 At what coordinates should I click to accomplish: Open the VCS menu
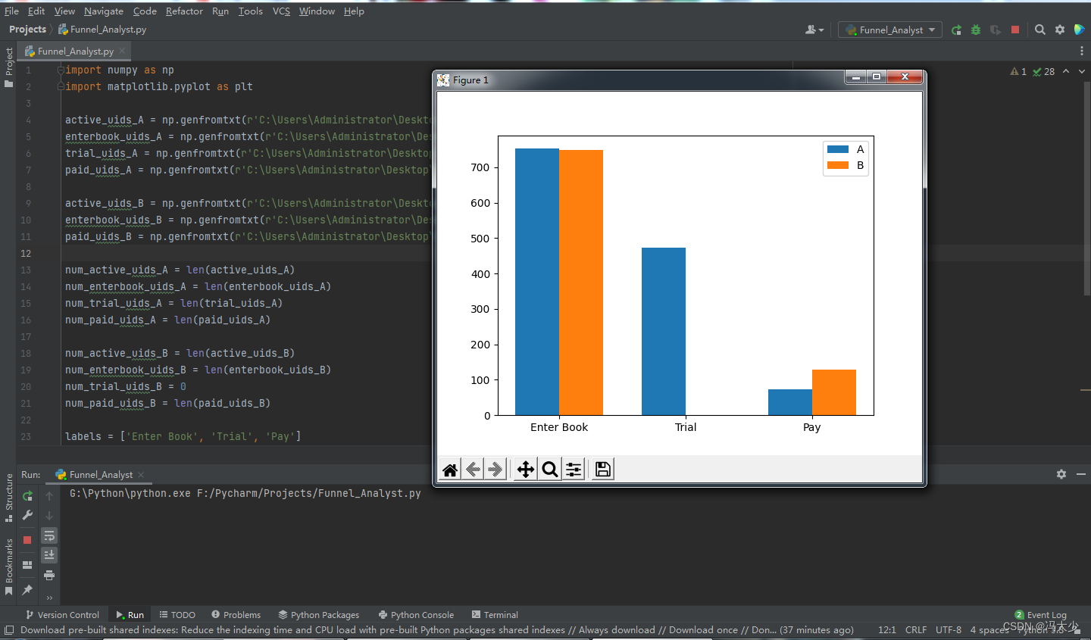coord(281,11)
